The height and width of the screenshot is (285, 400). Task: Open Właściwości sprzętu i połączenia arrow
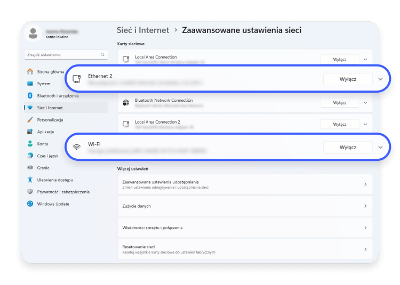[365, 227]
